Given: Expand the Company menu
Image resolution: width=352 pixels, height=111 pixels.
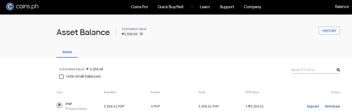Looking at the screenshot, I should pos(252,7).
